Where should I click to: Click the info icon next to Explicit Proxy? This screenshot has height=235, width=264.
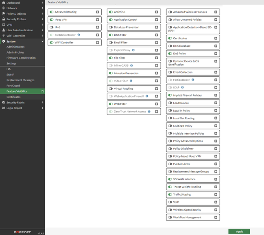[133, 50]
